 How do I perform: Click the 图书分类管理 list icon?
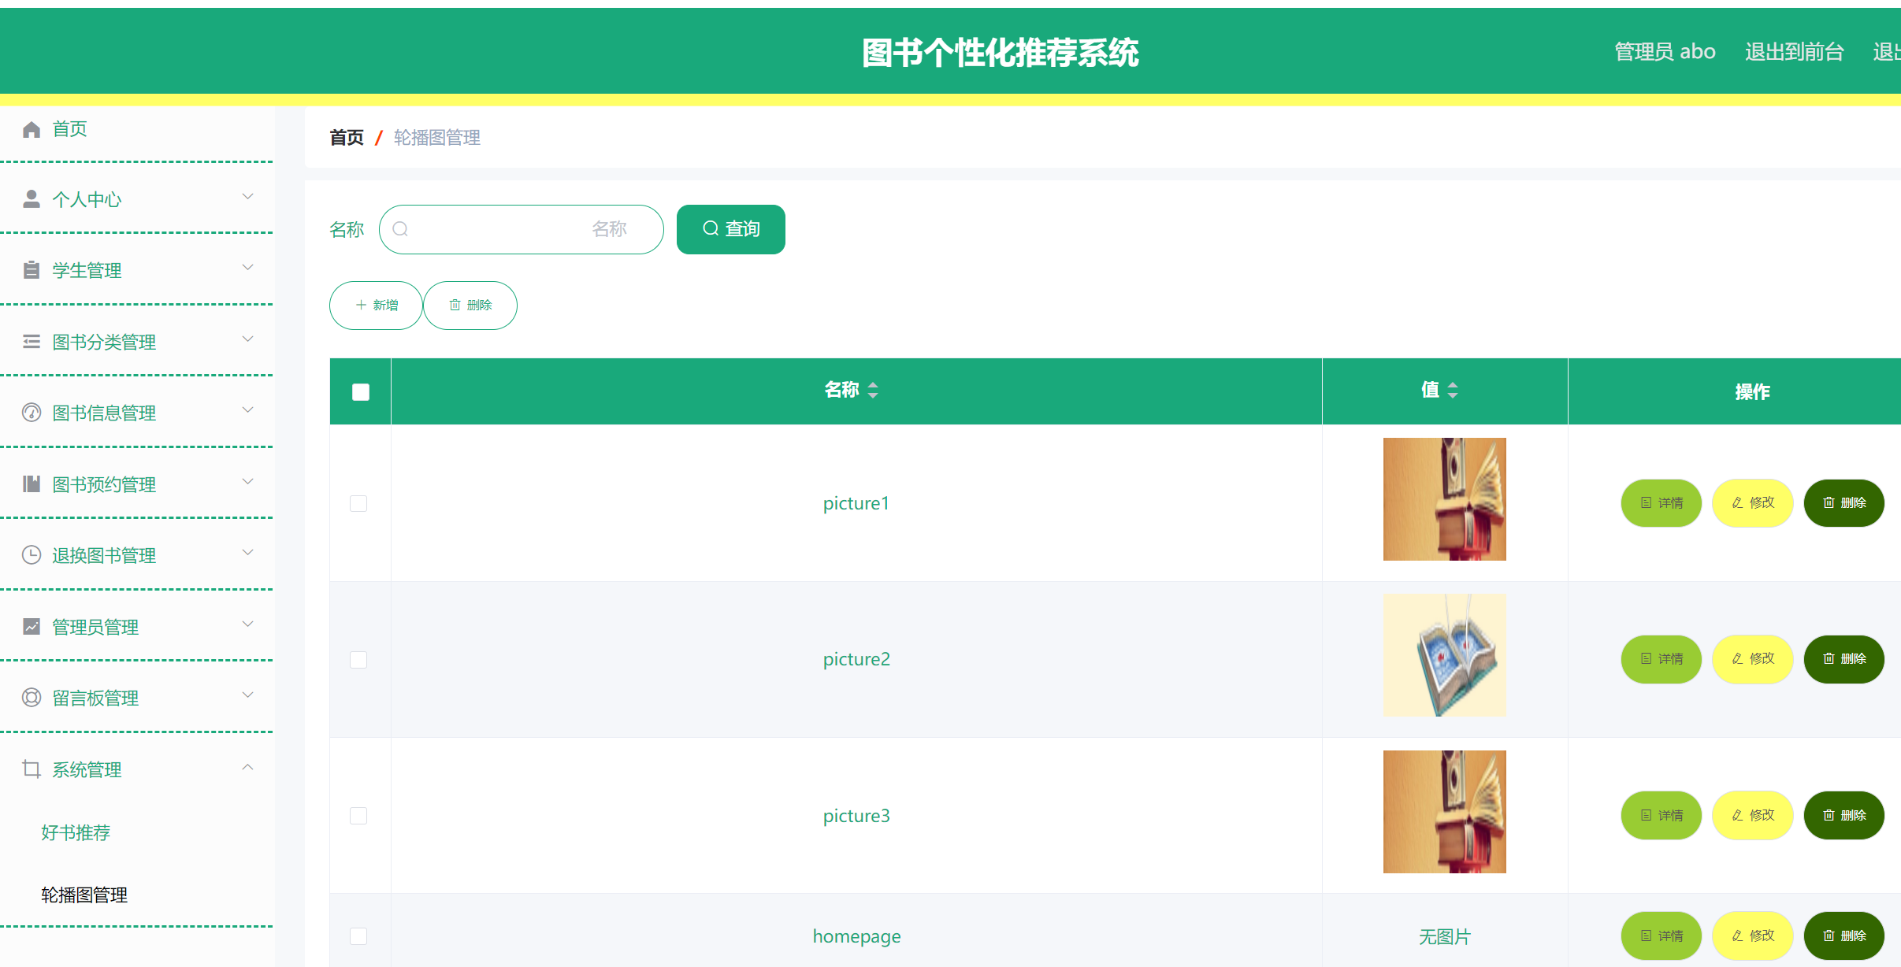click(x=32, y=341)
